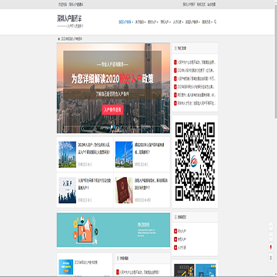Click the home icon in the breadcrumb
The width and height of the screenshot is (277, 277).
click(59, 39)
